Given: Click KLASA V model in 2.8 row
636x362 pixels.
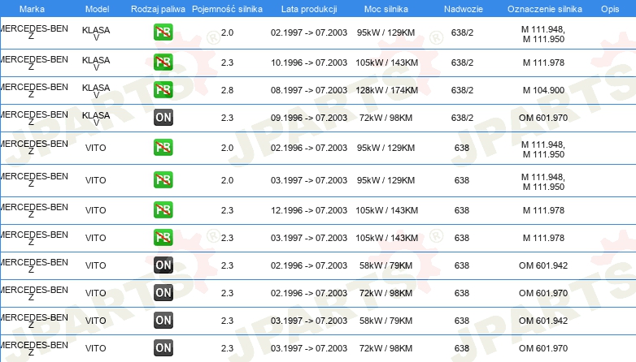Looking at the screenshot, I should tap(96, 91).
